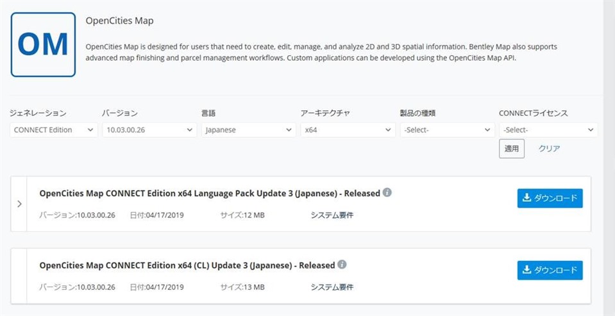
Task: Download the Language Pack Update 3 package
Action: [550, 198]
